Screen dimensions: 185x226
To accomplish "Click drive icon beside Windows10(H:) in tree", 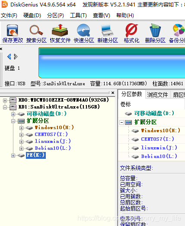I will (x=29, y=128).
